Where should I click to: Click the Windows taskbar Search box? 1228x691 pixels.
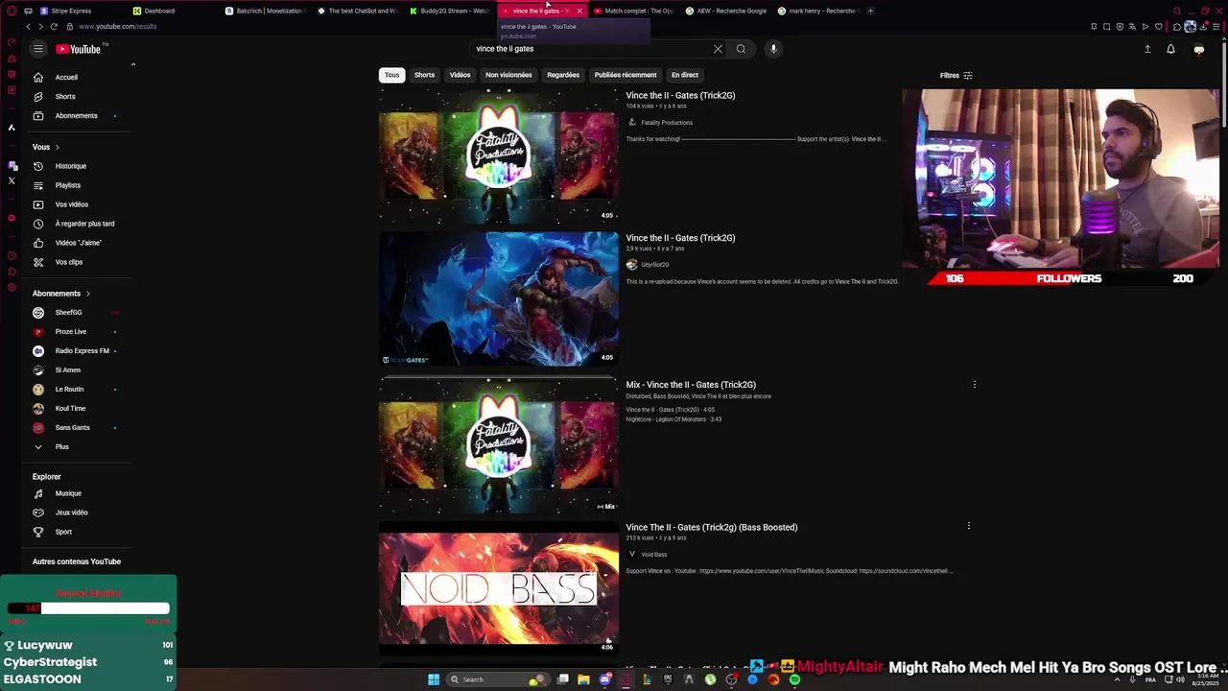click(499, 679)
